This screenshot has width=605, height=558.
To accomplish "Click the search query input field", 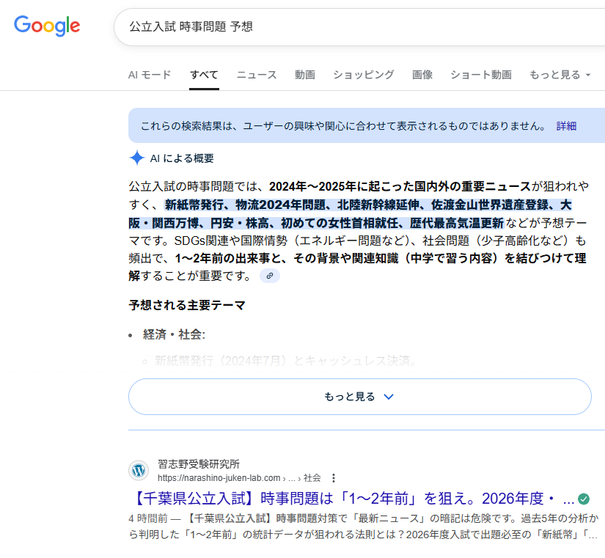I will pyautogui.click(x=352, y=26).
